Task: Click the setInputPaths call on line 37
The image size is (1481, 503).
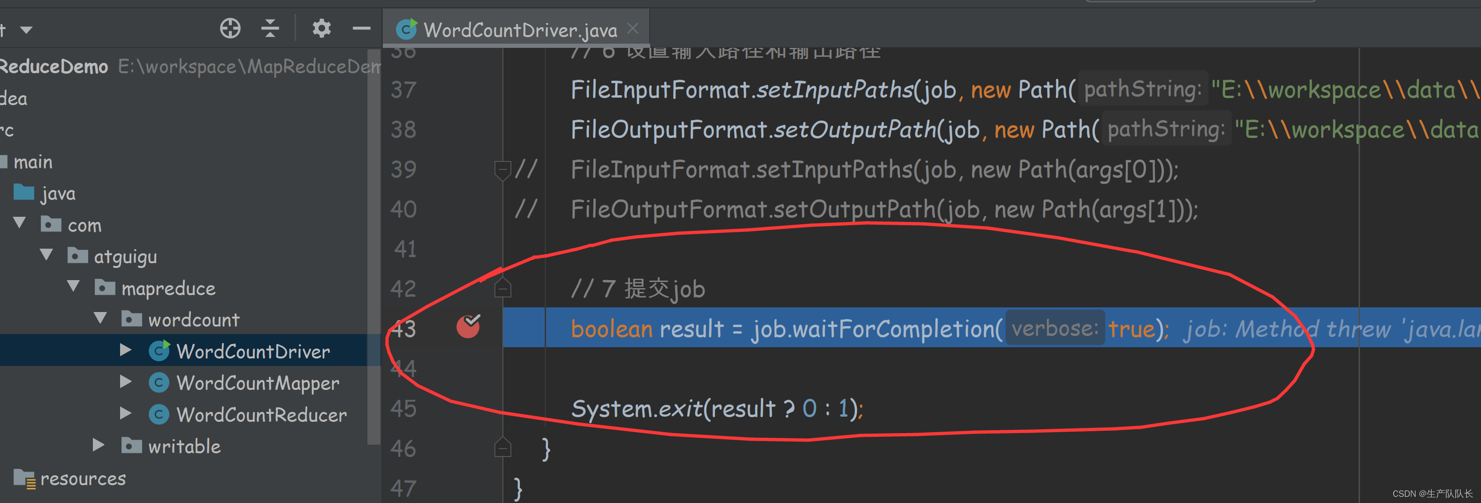Action: 834,90
